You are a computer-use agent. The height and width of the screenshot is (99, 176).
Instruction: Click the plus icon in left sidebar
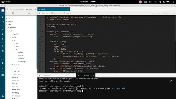(2, 17)
